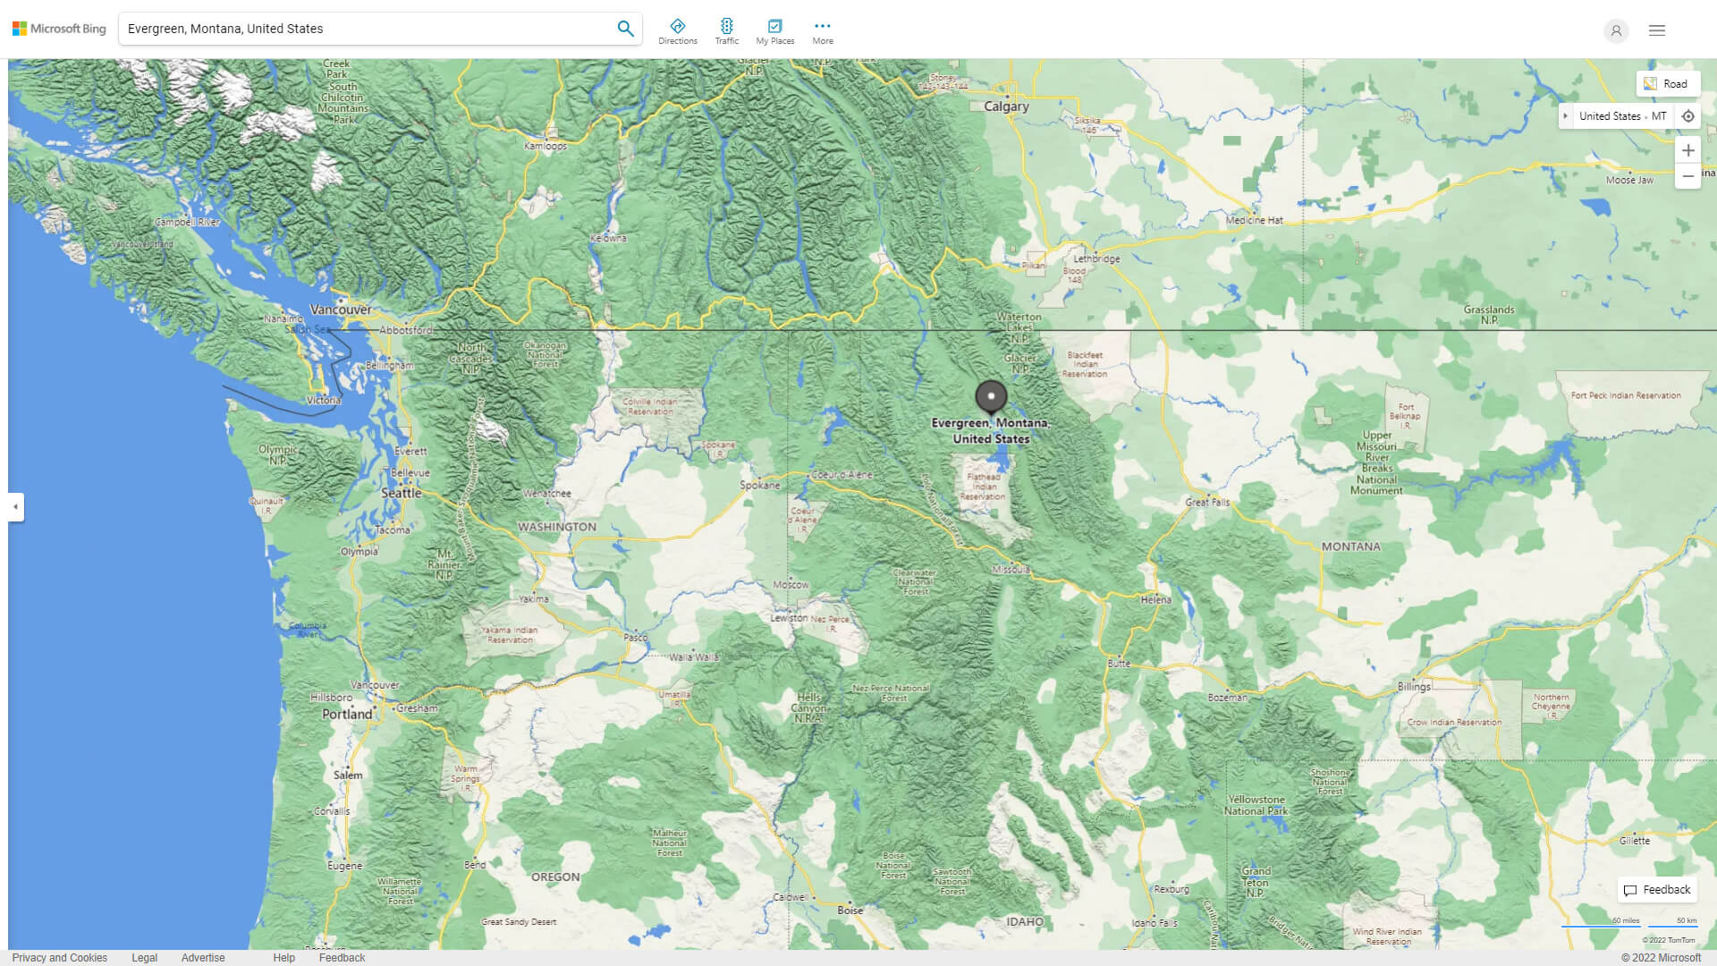1717x966 pixels.
Task: Click inside the search input field
Action: coord(358,28)
